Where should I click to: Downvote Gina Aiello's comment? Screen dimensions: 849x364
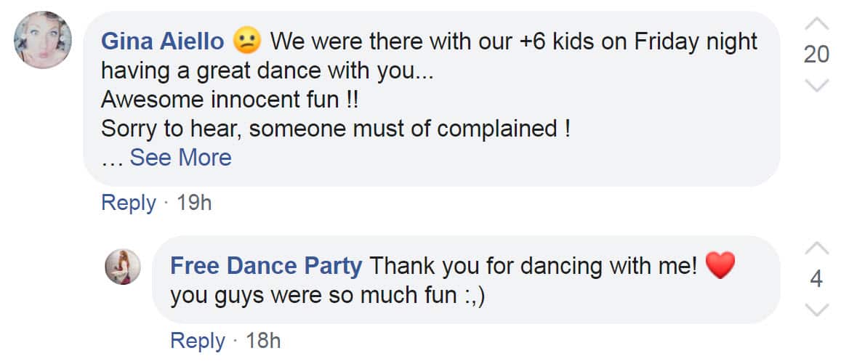pyautogui.click(x=817, y=86)
